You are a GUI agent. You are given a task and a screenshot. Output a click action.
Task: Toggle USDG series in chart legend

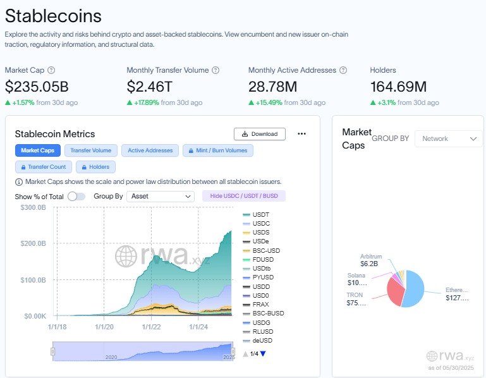point(257,323)
